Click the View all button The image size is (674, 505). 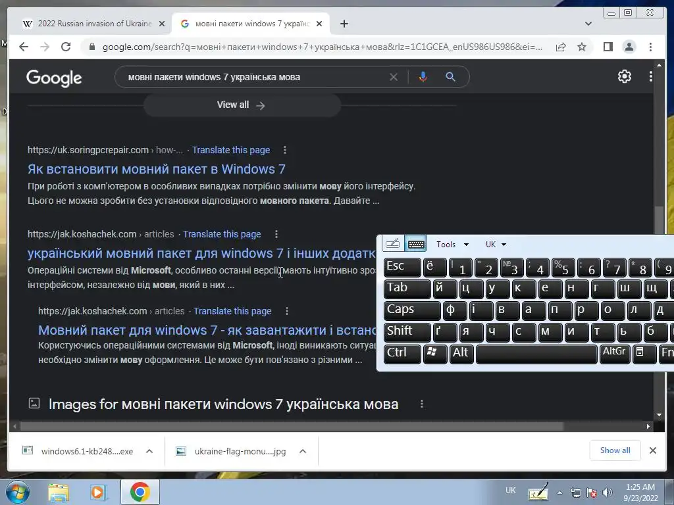click(242, 105)
